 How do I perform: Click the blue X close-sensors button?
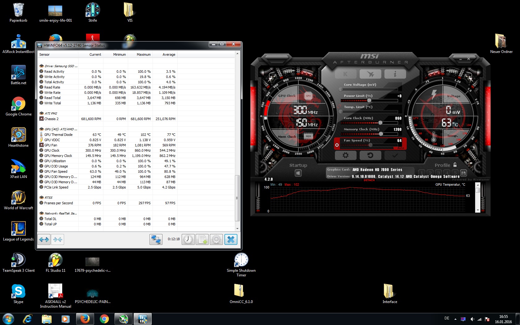[231, 239]
